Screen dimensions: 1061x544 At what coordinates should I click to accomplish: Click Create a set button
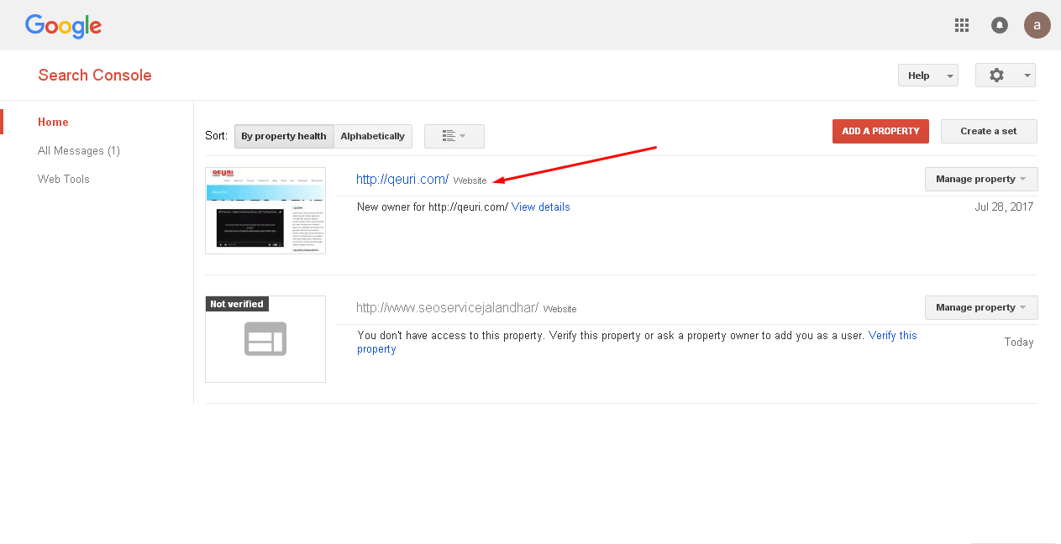[989, 131]
